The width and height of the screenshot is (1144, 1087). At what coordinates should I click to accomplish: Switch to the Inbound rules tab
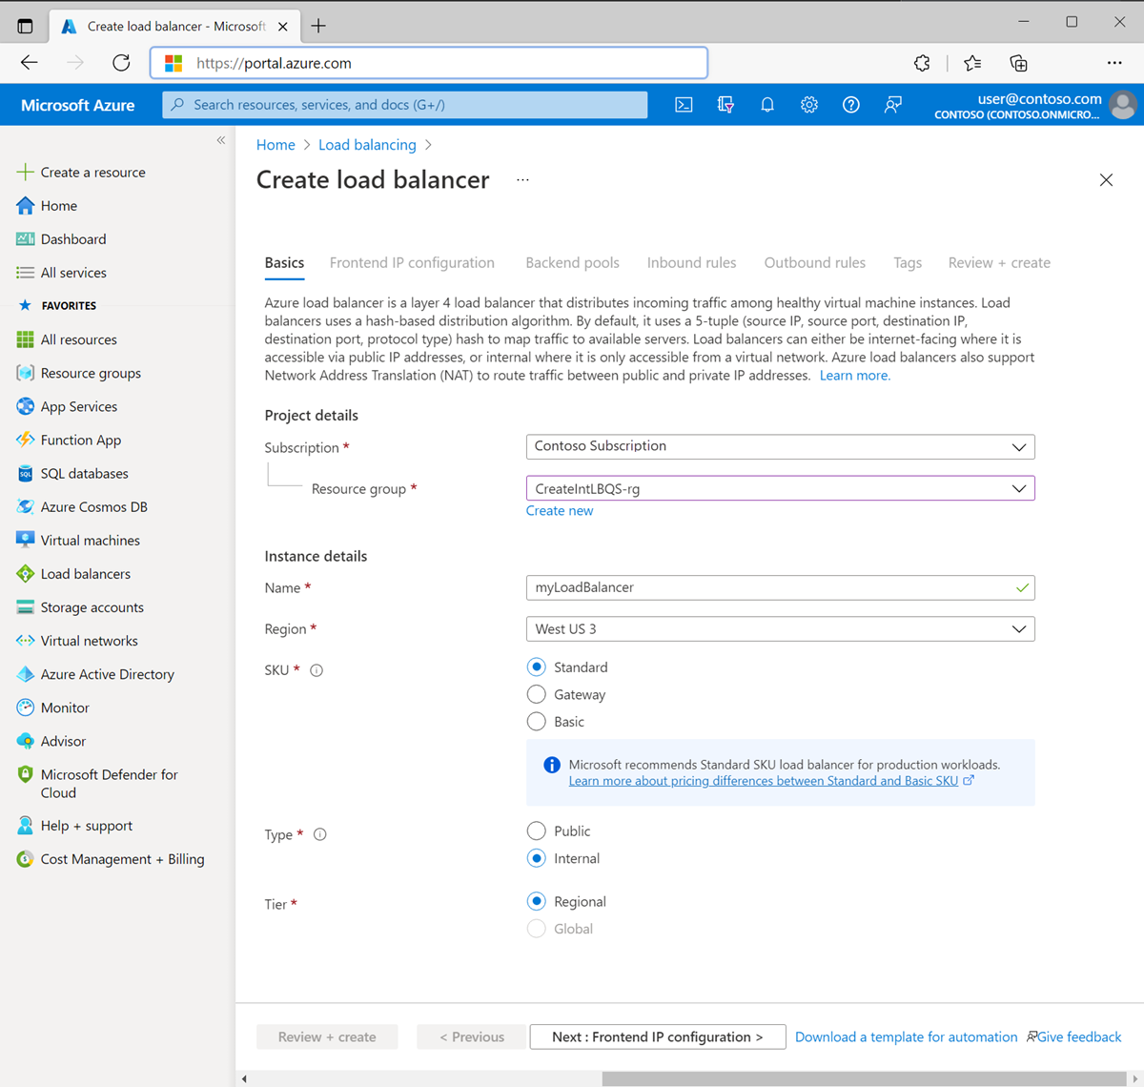[x=691, y=263]
